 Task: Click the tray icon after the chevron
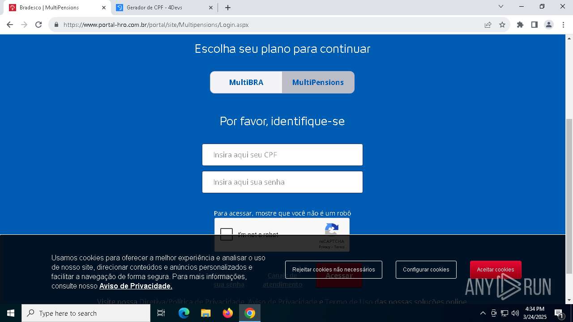[x=494, y=313]
